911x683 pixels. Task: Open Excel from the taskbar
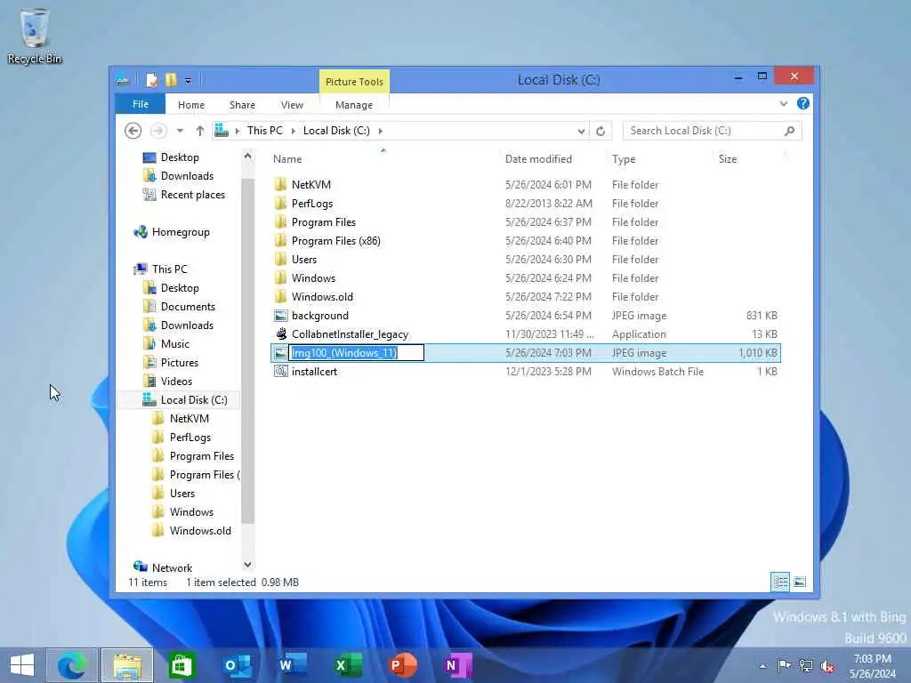click(348, 665)
